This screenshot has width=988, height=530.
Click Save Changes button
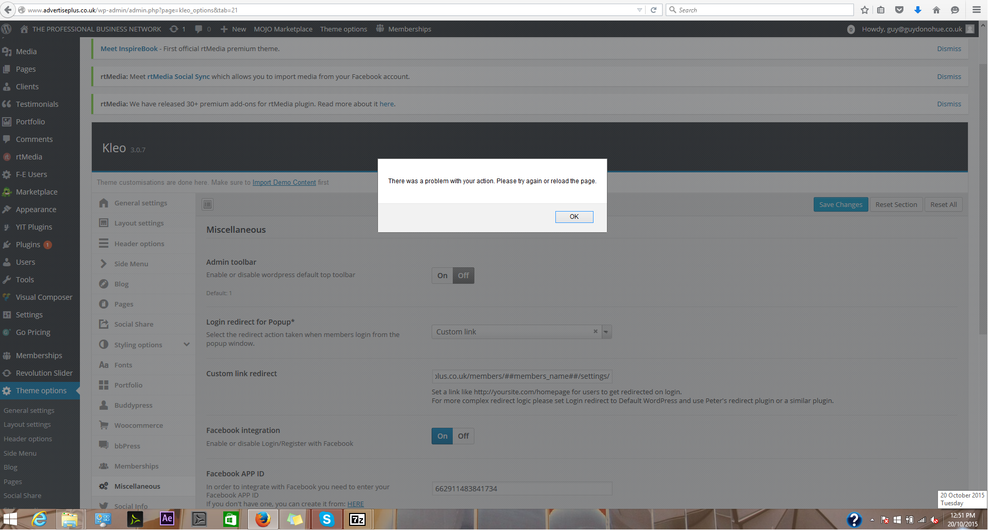tap(841, 204)
